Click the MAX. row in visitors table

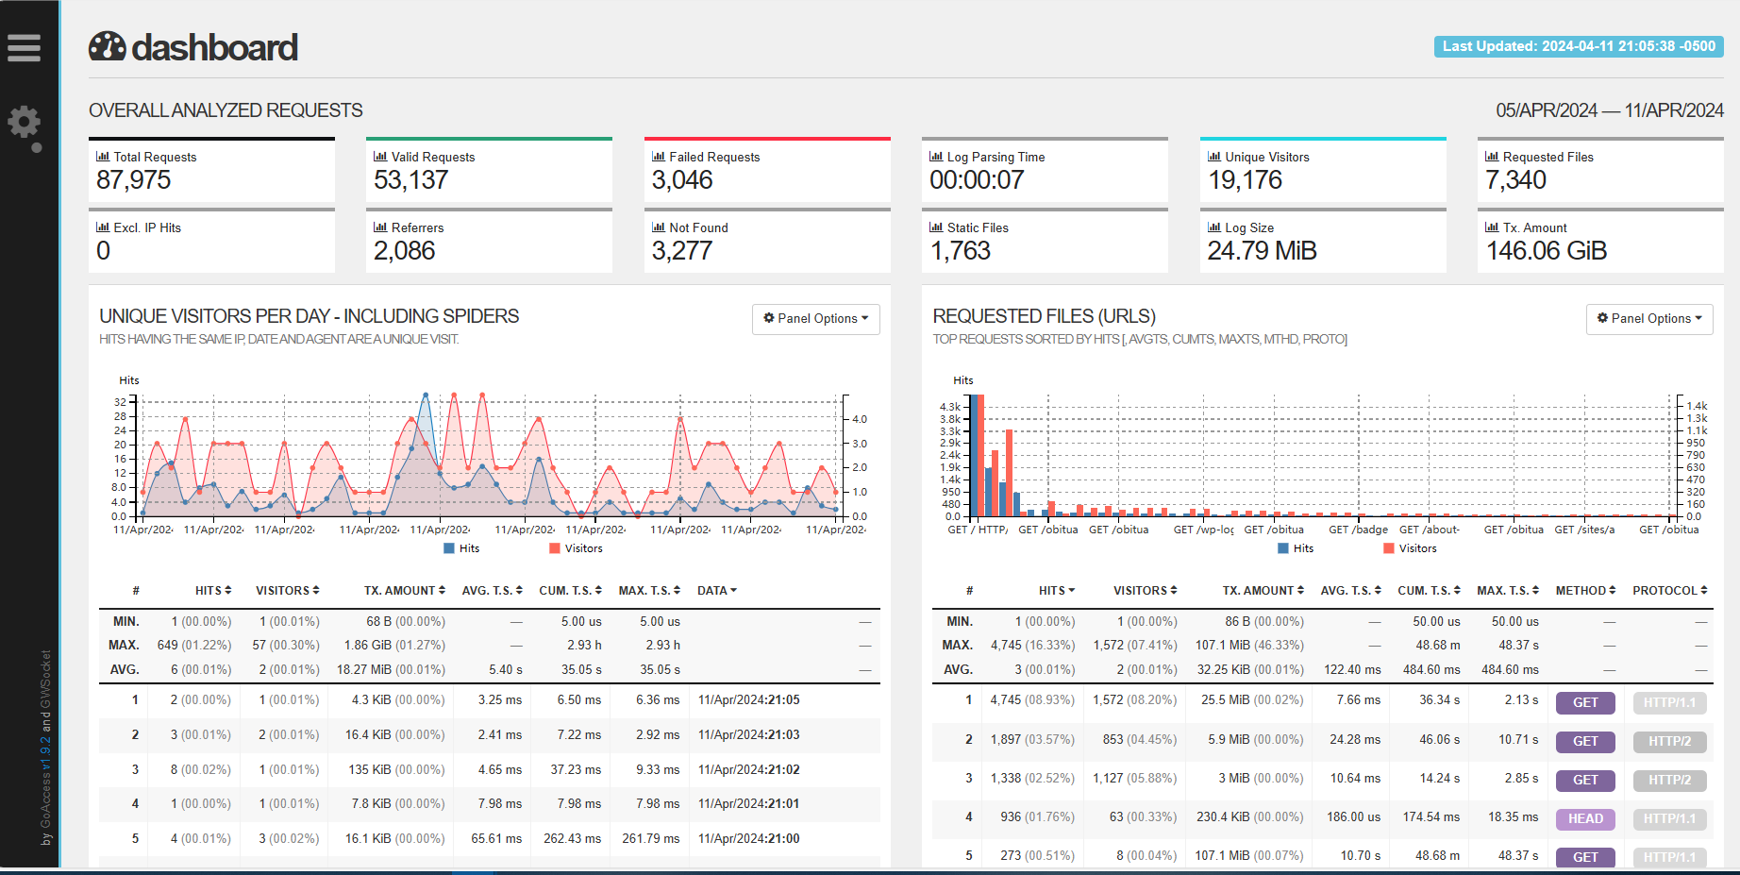point(490,646)
